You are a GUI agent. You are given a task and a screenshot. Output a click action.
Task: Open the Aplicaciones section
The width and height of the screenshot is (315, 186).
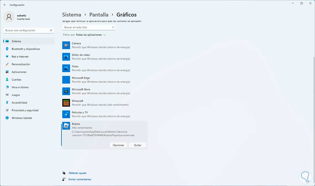[x=29, y=72]
